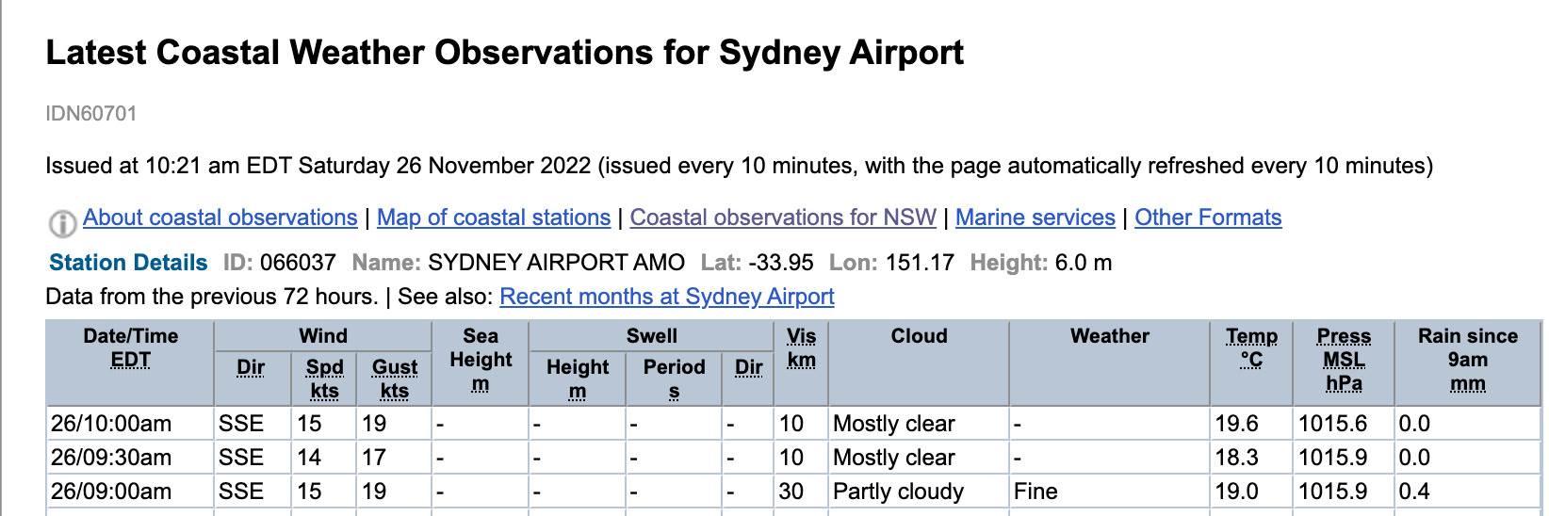This screenshot has width=1549, height=516.
Task: Click the wind Dir column header
Action: point(251,367)
